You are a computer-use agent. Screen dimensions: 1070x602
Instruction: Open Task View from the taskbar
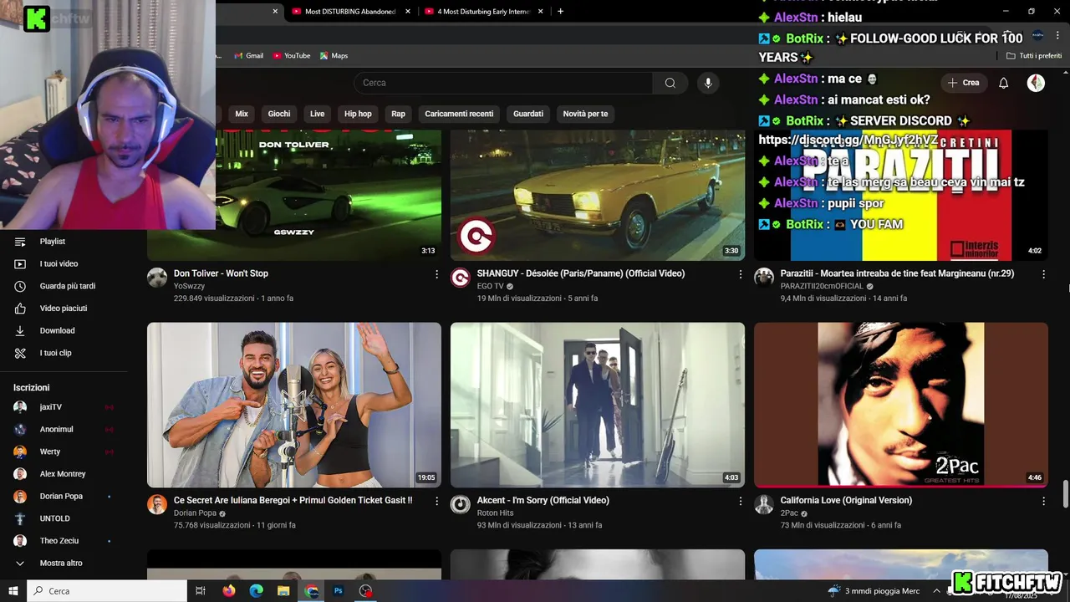click(x=201, y=591)
